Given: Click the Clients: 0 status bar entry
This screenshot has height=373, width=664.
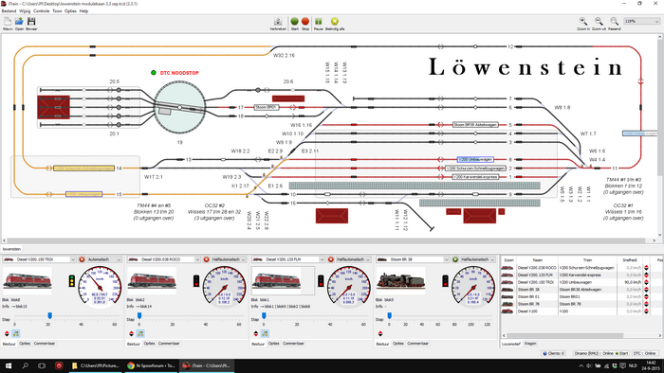Looking at the screenshot, I should (553, 353).
